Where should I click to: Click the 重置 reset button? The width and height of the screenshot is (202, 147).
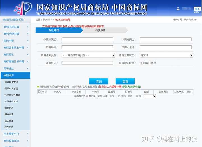(125, 81)
